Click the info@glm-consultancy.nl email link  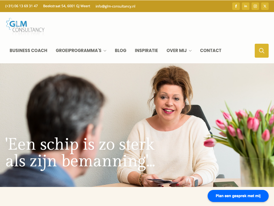click(x=115, y=6)
